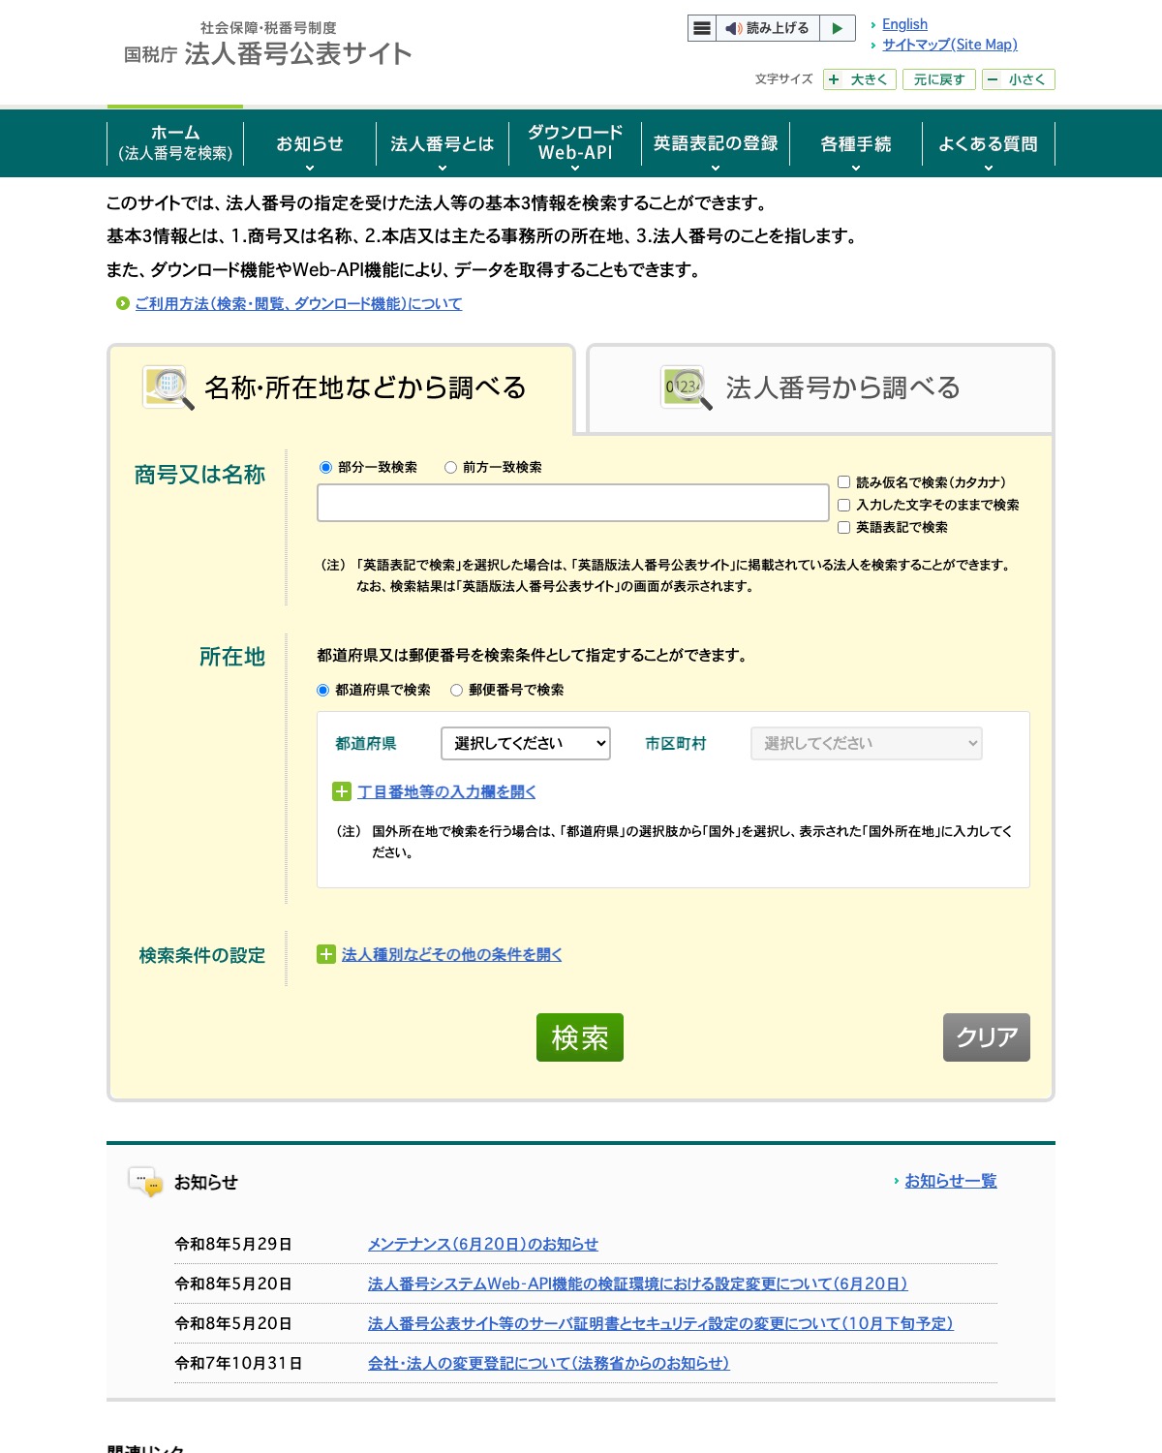Open メンテナンス(6月20日)のお知らせ link
Viewport: 1162px width, 1453px height.
tap(483, 1244)
